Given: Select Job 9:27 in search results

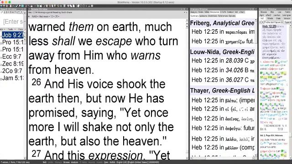Looking at the screenshot, I should pyautogui.click(x=13, y=35).
